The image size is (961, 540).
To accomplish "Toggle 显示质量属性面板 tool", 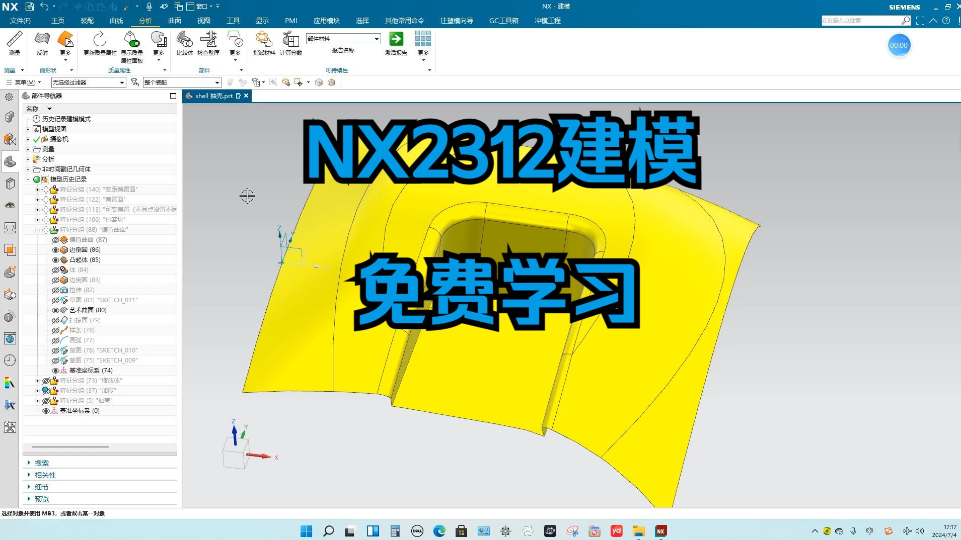I will pos(132,46).
